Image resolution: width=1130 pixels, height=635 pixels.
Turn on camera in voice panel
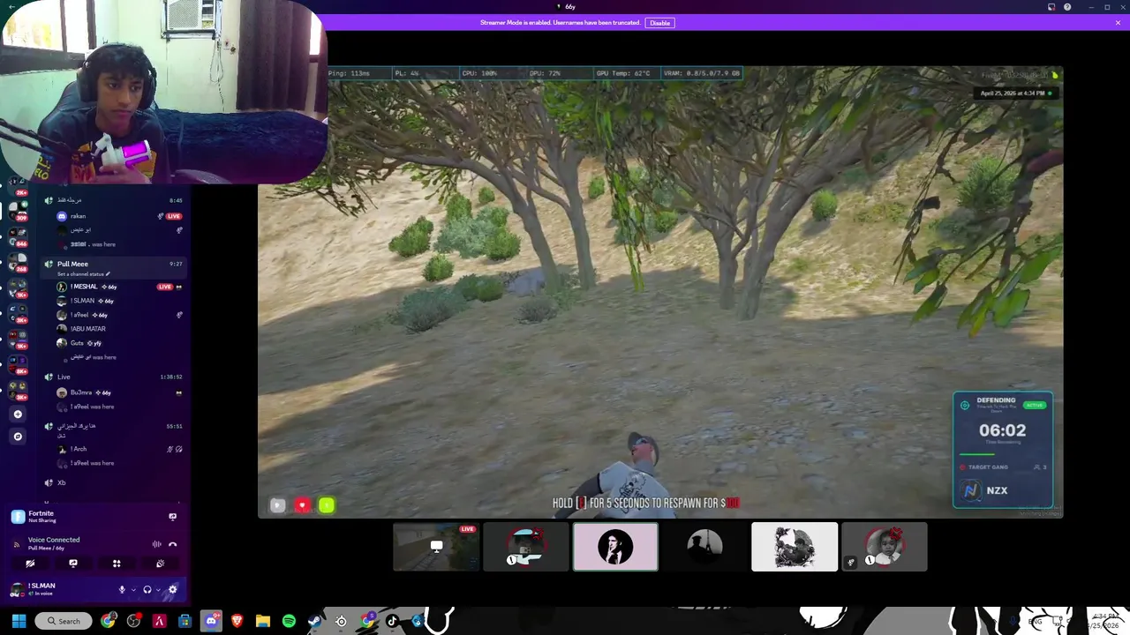[x=30, y=564]
